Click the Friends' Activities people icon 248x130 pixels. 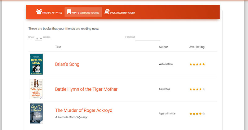click(39, 11)
